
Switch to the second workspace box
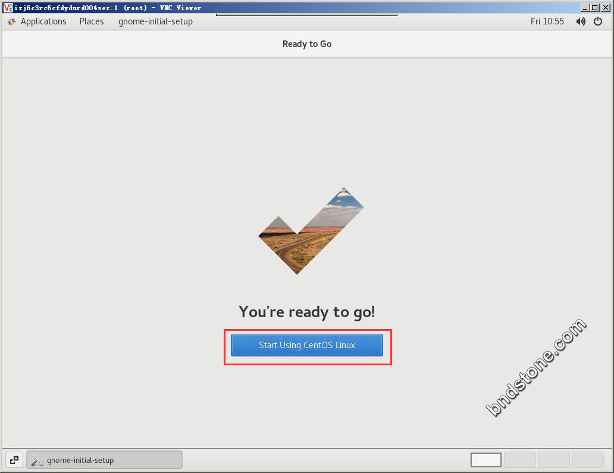click(x=519, y=460)
